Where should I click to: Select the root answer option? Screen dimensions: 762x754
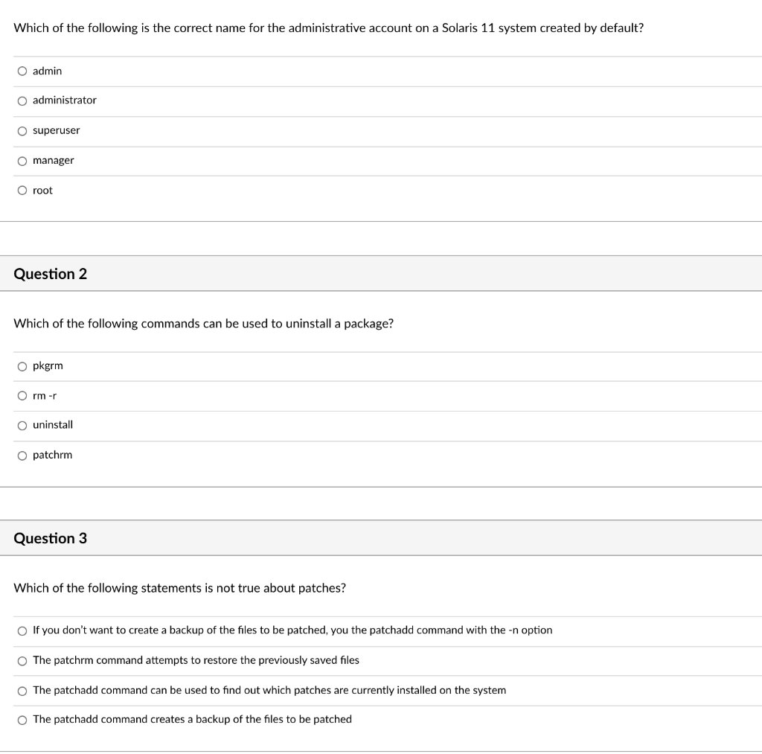click(23, 190)
